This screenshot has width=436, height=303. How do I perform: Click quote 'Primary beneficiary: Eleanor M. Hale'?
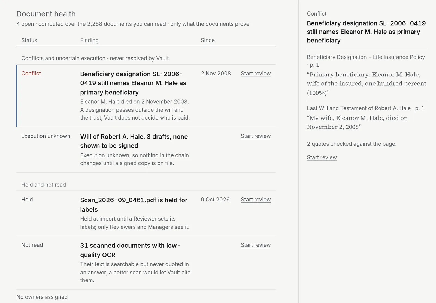click(x=367, y=84)
